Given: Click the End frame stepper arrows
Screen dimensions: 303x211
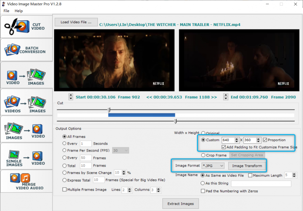Looking at the screenshot, I should click(225, 97).
